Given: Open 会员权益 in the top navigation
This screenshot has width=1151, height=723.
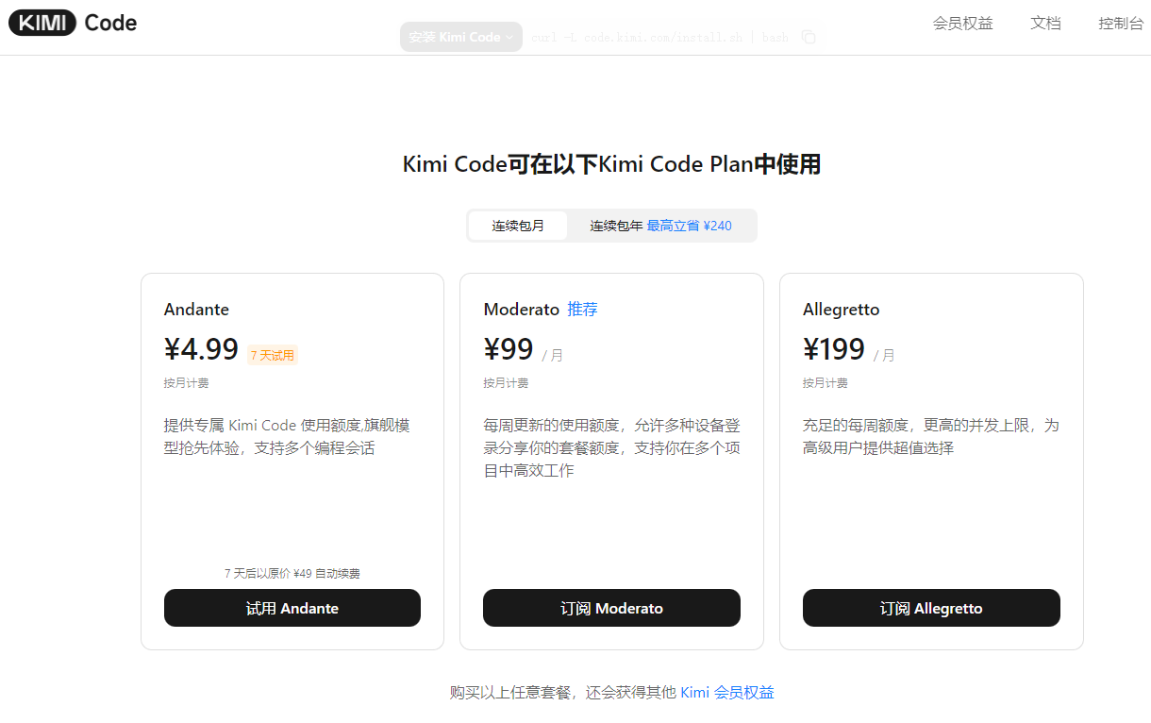Looking at the screenshot, I should click(x=962, y=24).
